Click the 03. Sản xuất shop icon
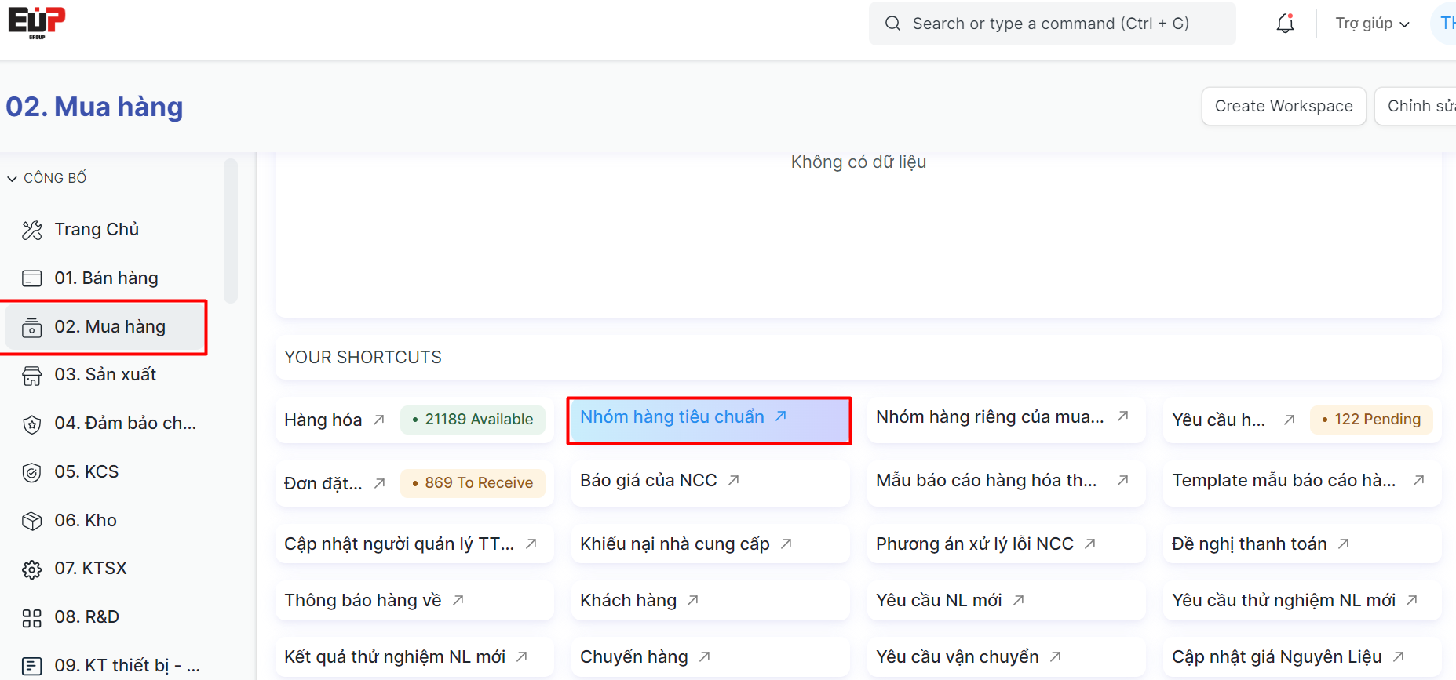The width and height of the screenshot is (1456, 680). coord(32,376)
